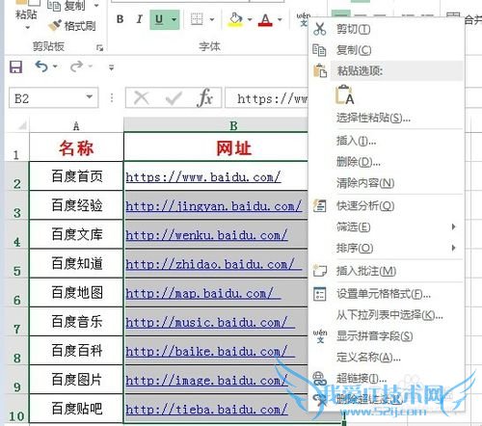This screenshot has height=426, width=482.
Task: Open undo history dropdown
Action: point(55,67)
